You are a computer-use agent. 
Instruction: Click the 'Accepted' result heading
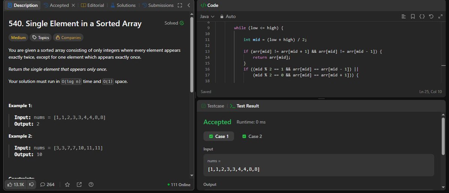pyautogui.click(x=217, y=122)
